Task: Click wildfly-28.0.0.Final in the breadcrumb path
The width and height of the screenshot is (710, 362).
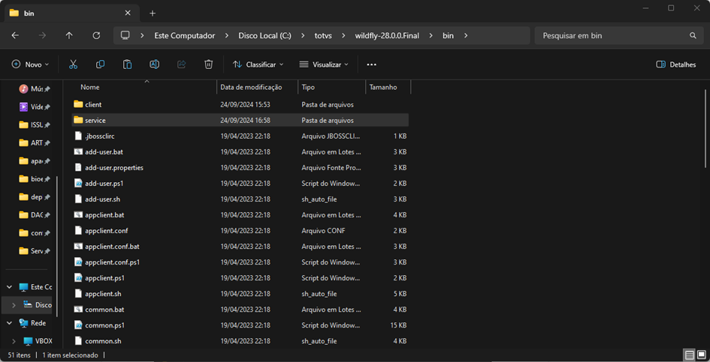Action: pyautogui.click(x=386, y=35)
